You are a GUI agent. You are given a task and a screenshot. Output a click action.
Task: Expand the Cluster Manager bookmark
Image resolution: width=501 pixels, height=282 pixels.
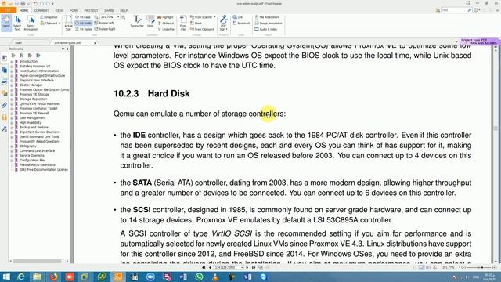(12, 85)
